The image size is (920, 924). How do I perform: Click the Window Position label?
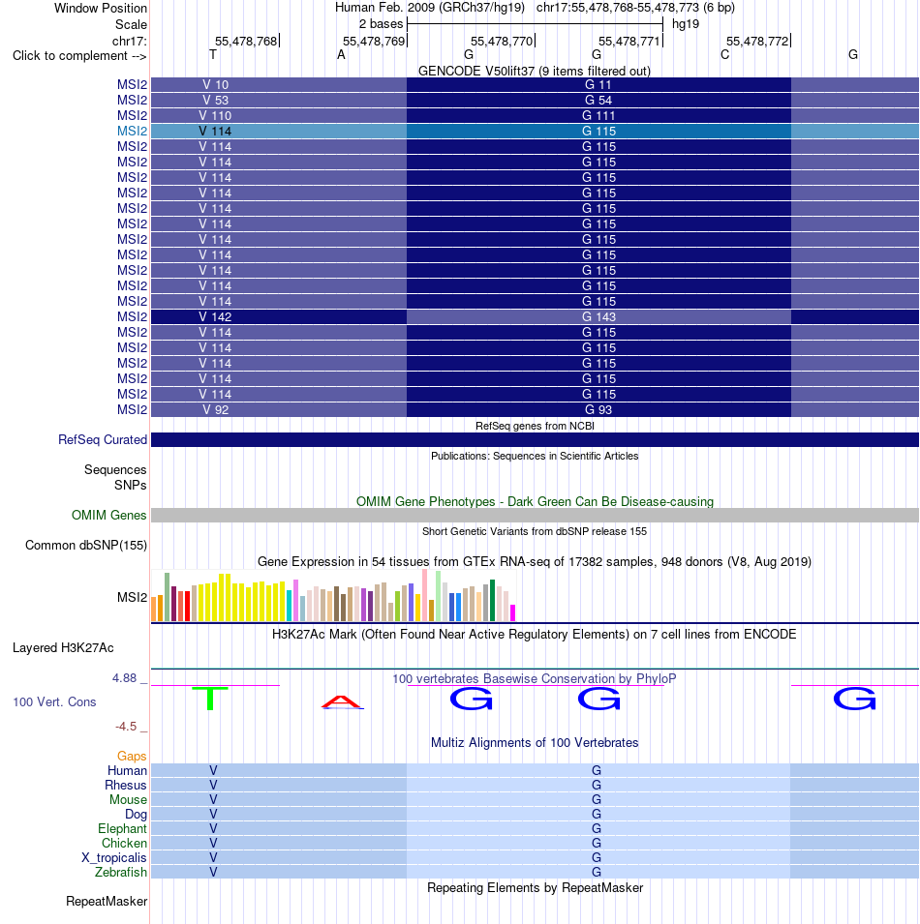[x=101, y=9]
